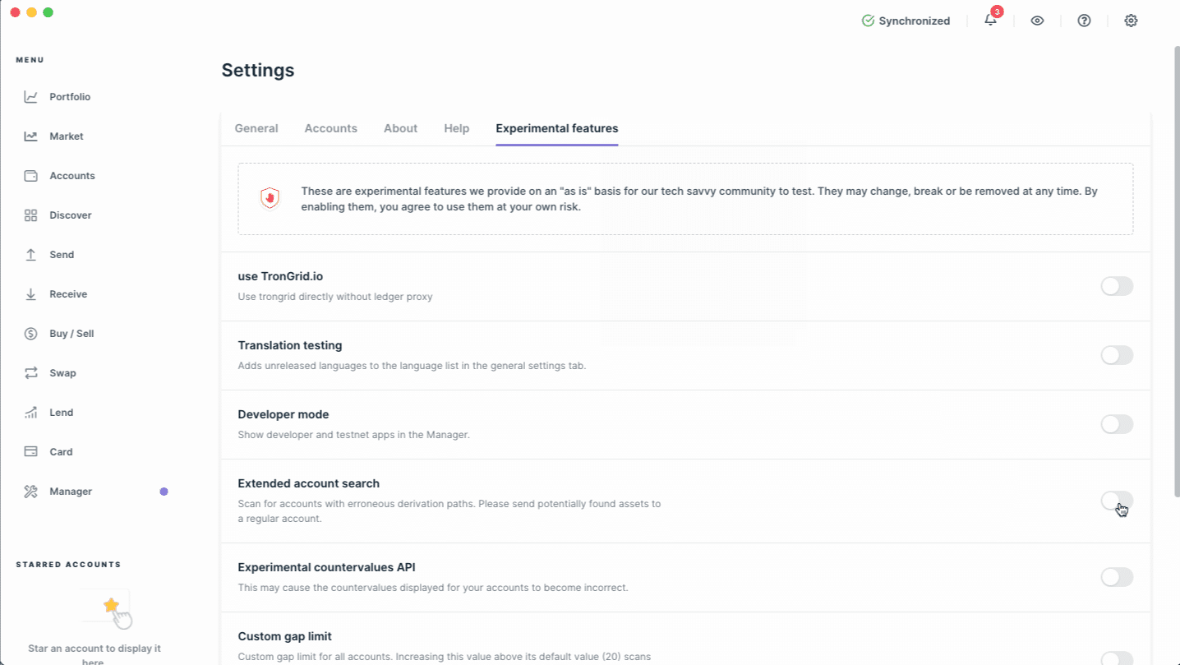Viewport: 1180px width, 665px height.
Task: Click the Receive download arrow icon
Action: (31, 294)
